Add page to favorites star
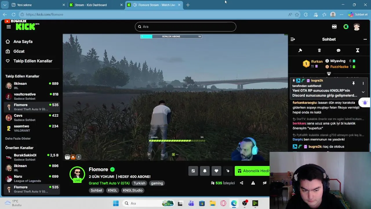Image resolution: width=371 pixels, height=209 pixels. (297, 15)
